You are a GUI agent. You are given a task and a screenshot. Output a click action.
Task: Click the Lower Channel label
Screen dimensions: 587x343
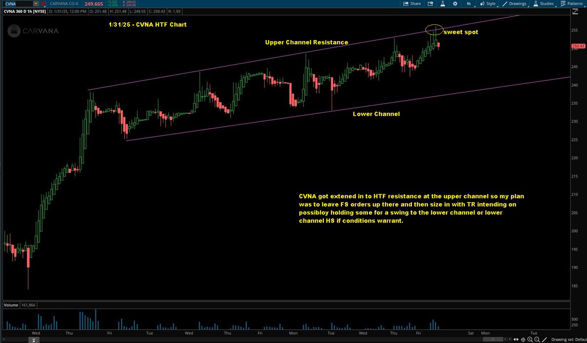point(377,114)
